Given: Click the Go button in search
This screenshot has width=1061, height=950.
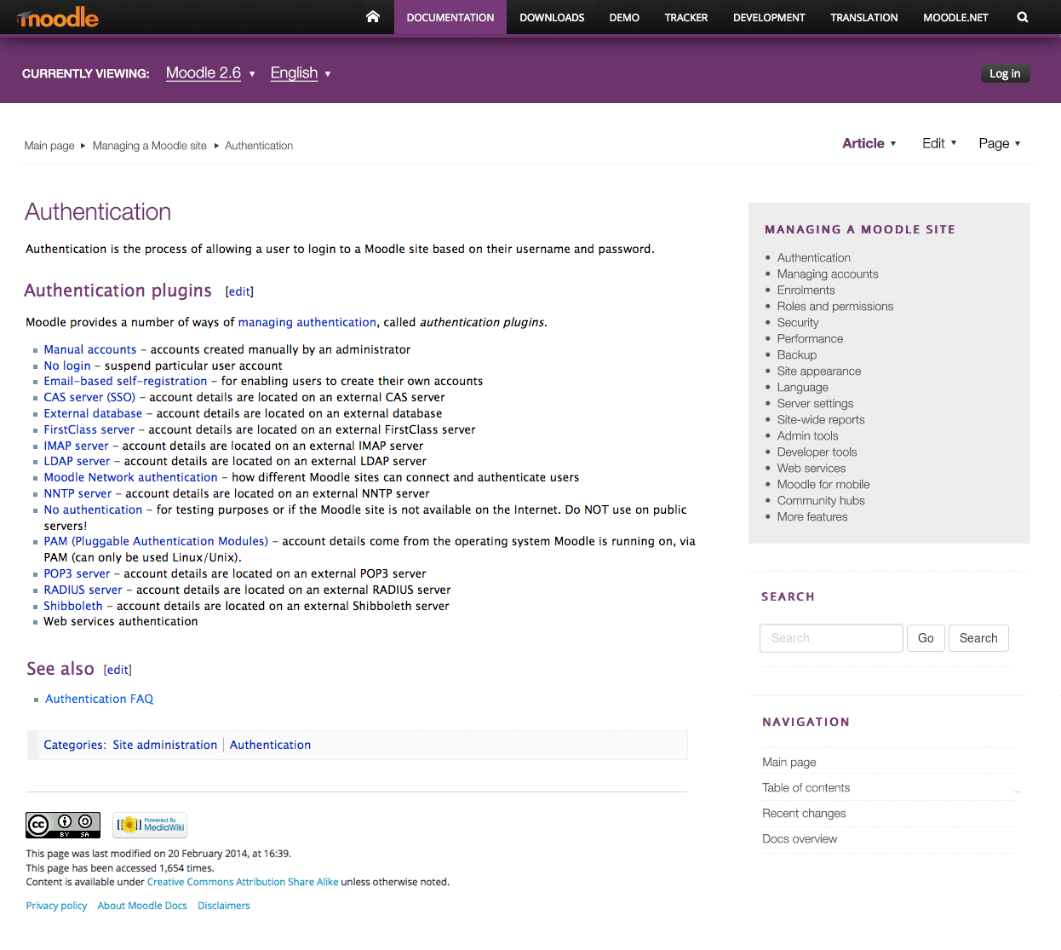Looking at the screenshot, I should (x=926, y=638).
